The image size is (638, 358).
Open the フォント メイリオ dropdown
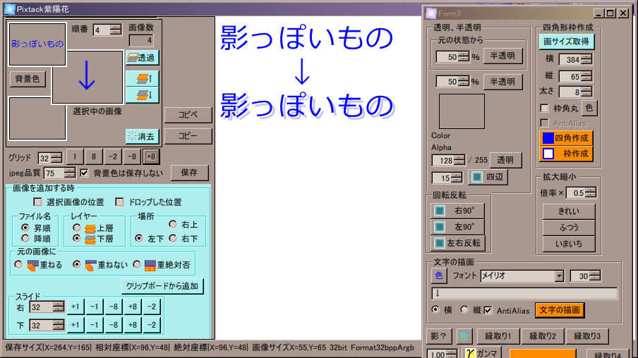tap(560, 276)
